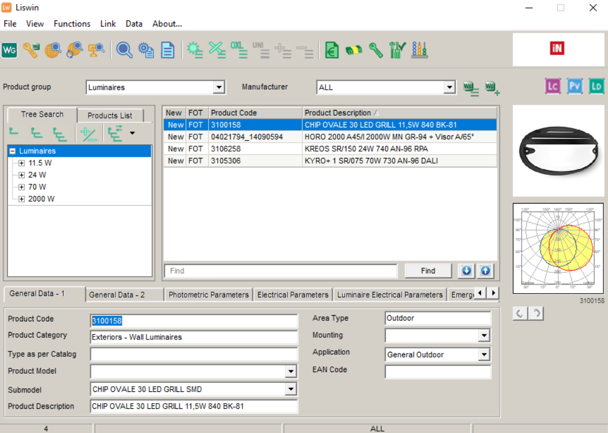Viewport: 608px width, 433px height.
Task: Switch to the Photometric Parameters tab
Action: tap(209, 295)
